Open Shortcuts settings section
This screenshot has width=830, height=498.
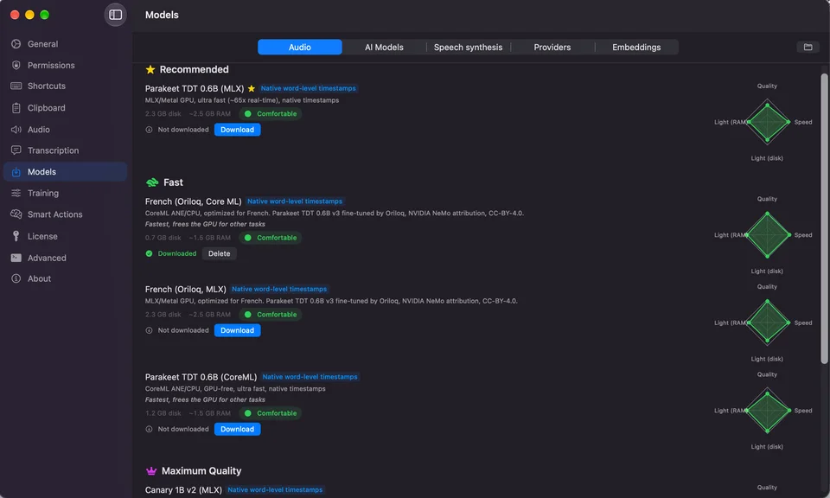coord(65,86)
